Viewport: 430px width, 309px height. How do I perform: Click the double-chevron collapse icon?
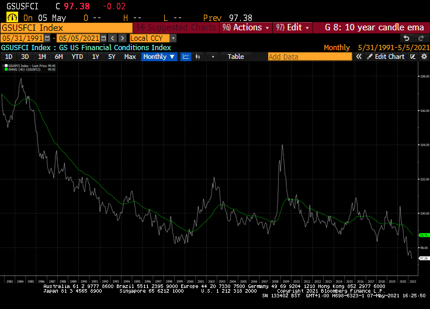pyautogui.click(x=359, y=57)
